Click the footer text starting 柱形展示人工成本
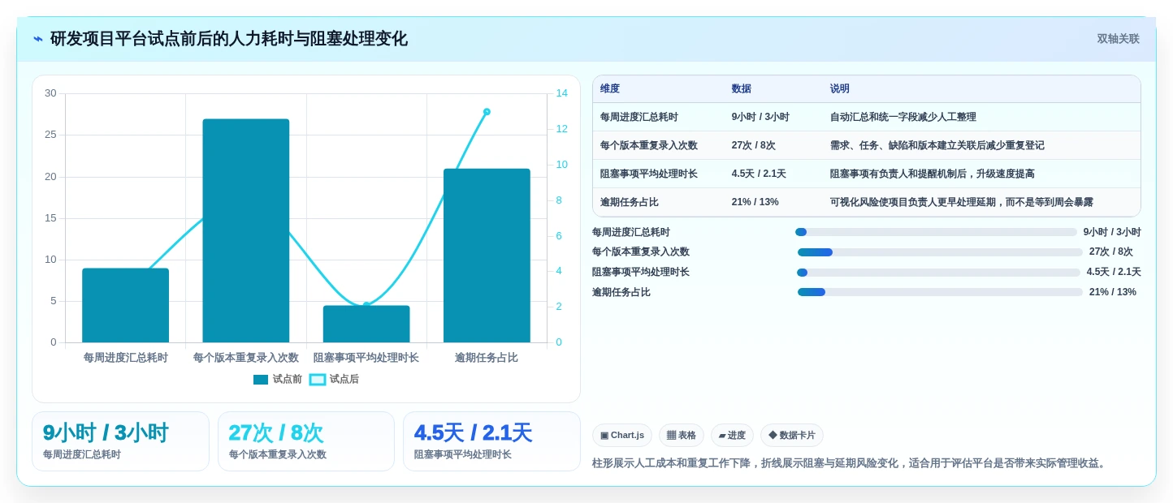 (x=851, y=463)
